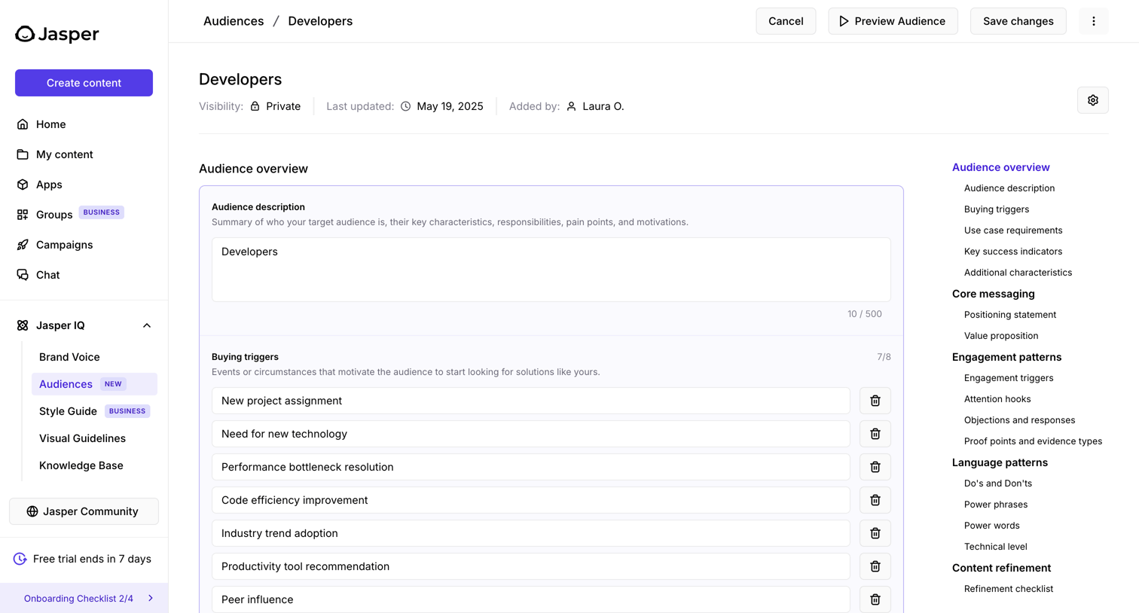Delete the Peer influence trigger
The height and width of the screenshot is (613, 1139).
(875, 599)
